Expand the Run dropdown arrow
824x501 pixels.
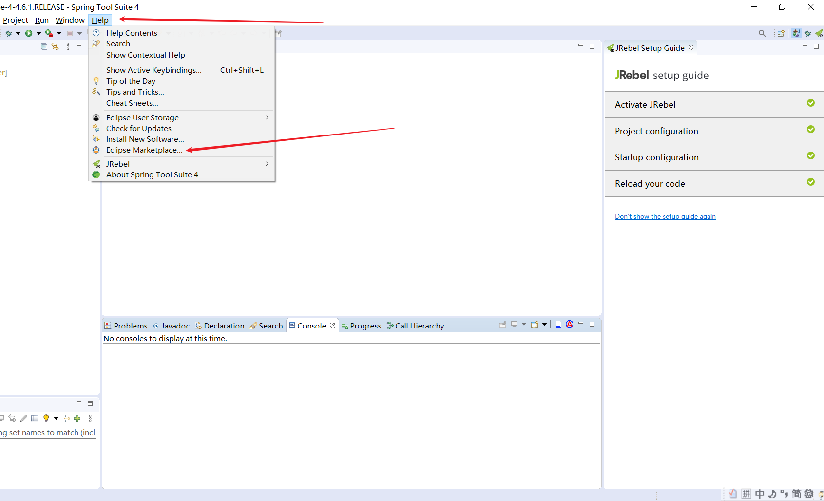pos(38,33)
